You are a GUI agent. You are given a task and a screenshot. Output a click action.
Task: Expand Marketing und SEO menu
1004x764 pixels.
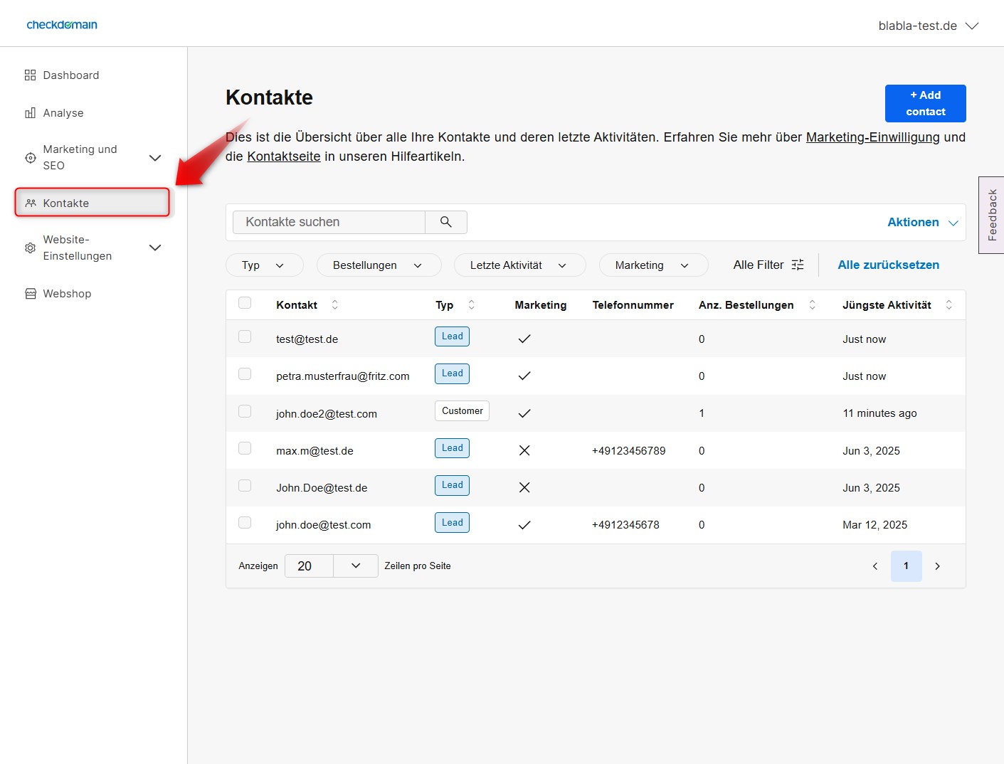[154, 157]
